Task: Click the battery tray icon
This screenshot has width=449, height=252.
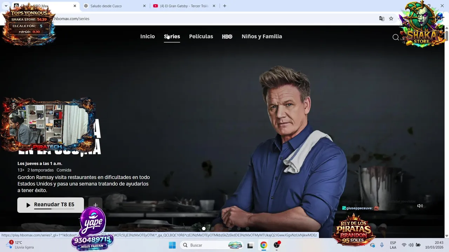Action: (418, 245)
